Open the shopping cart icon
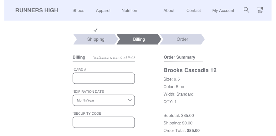 pos(260,10)
